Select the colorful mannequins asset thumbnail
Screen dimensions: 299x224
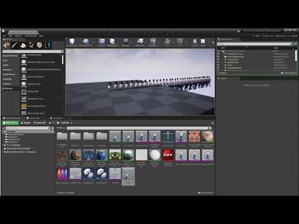coord(62,174)
